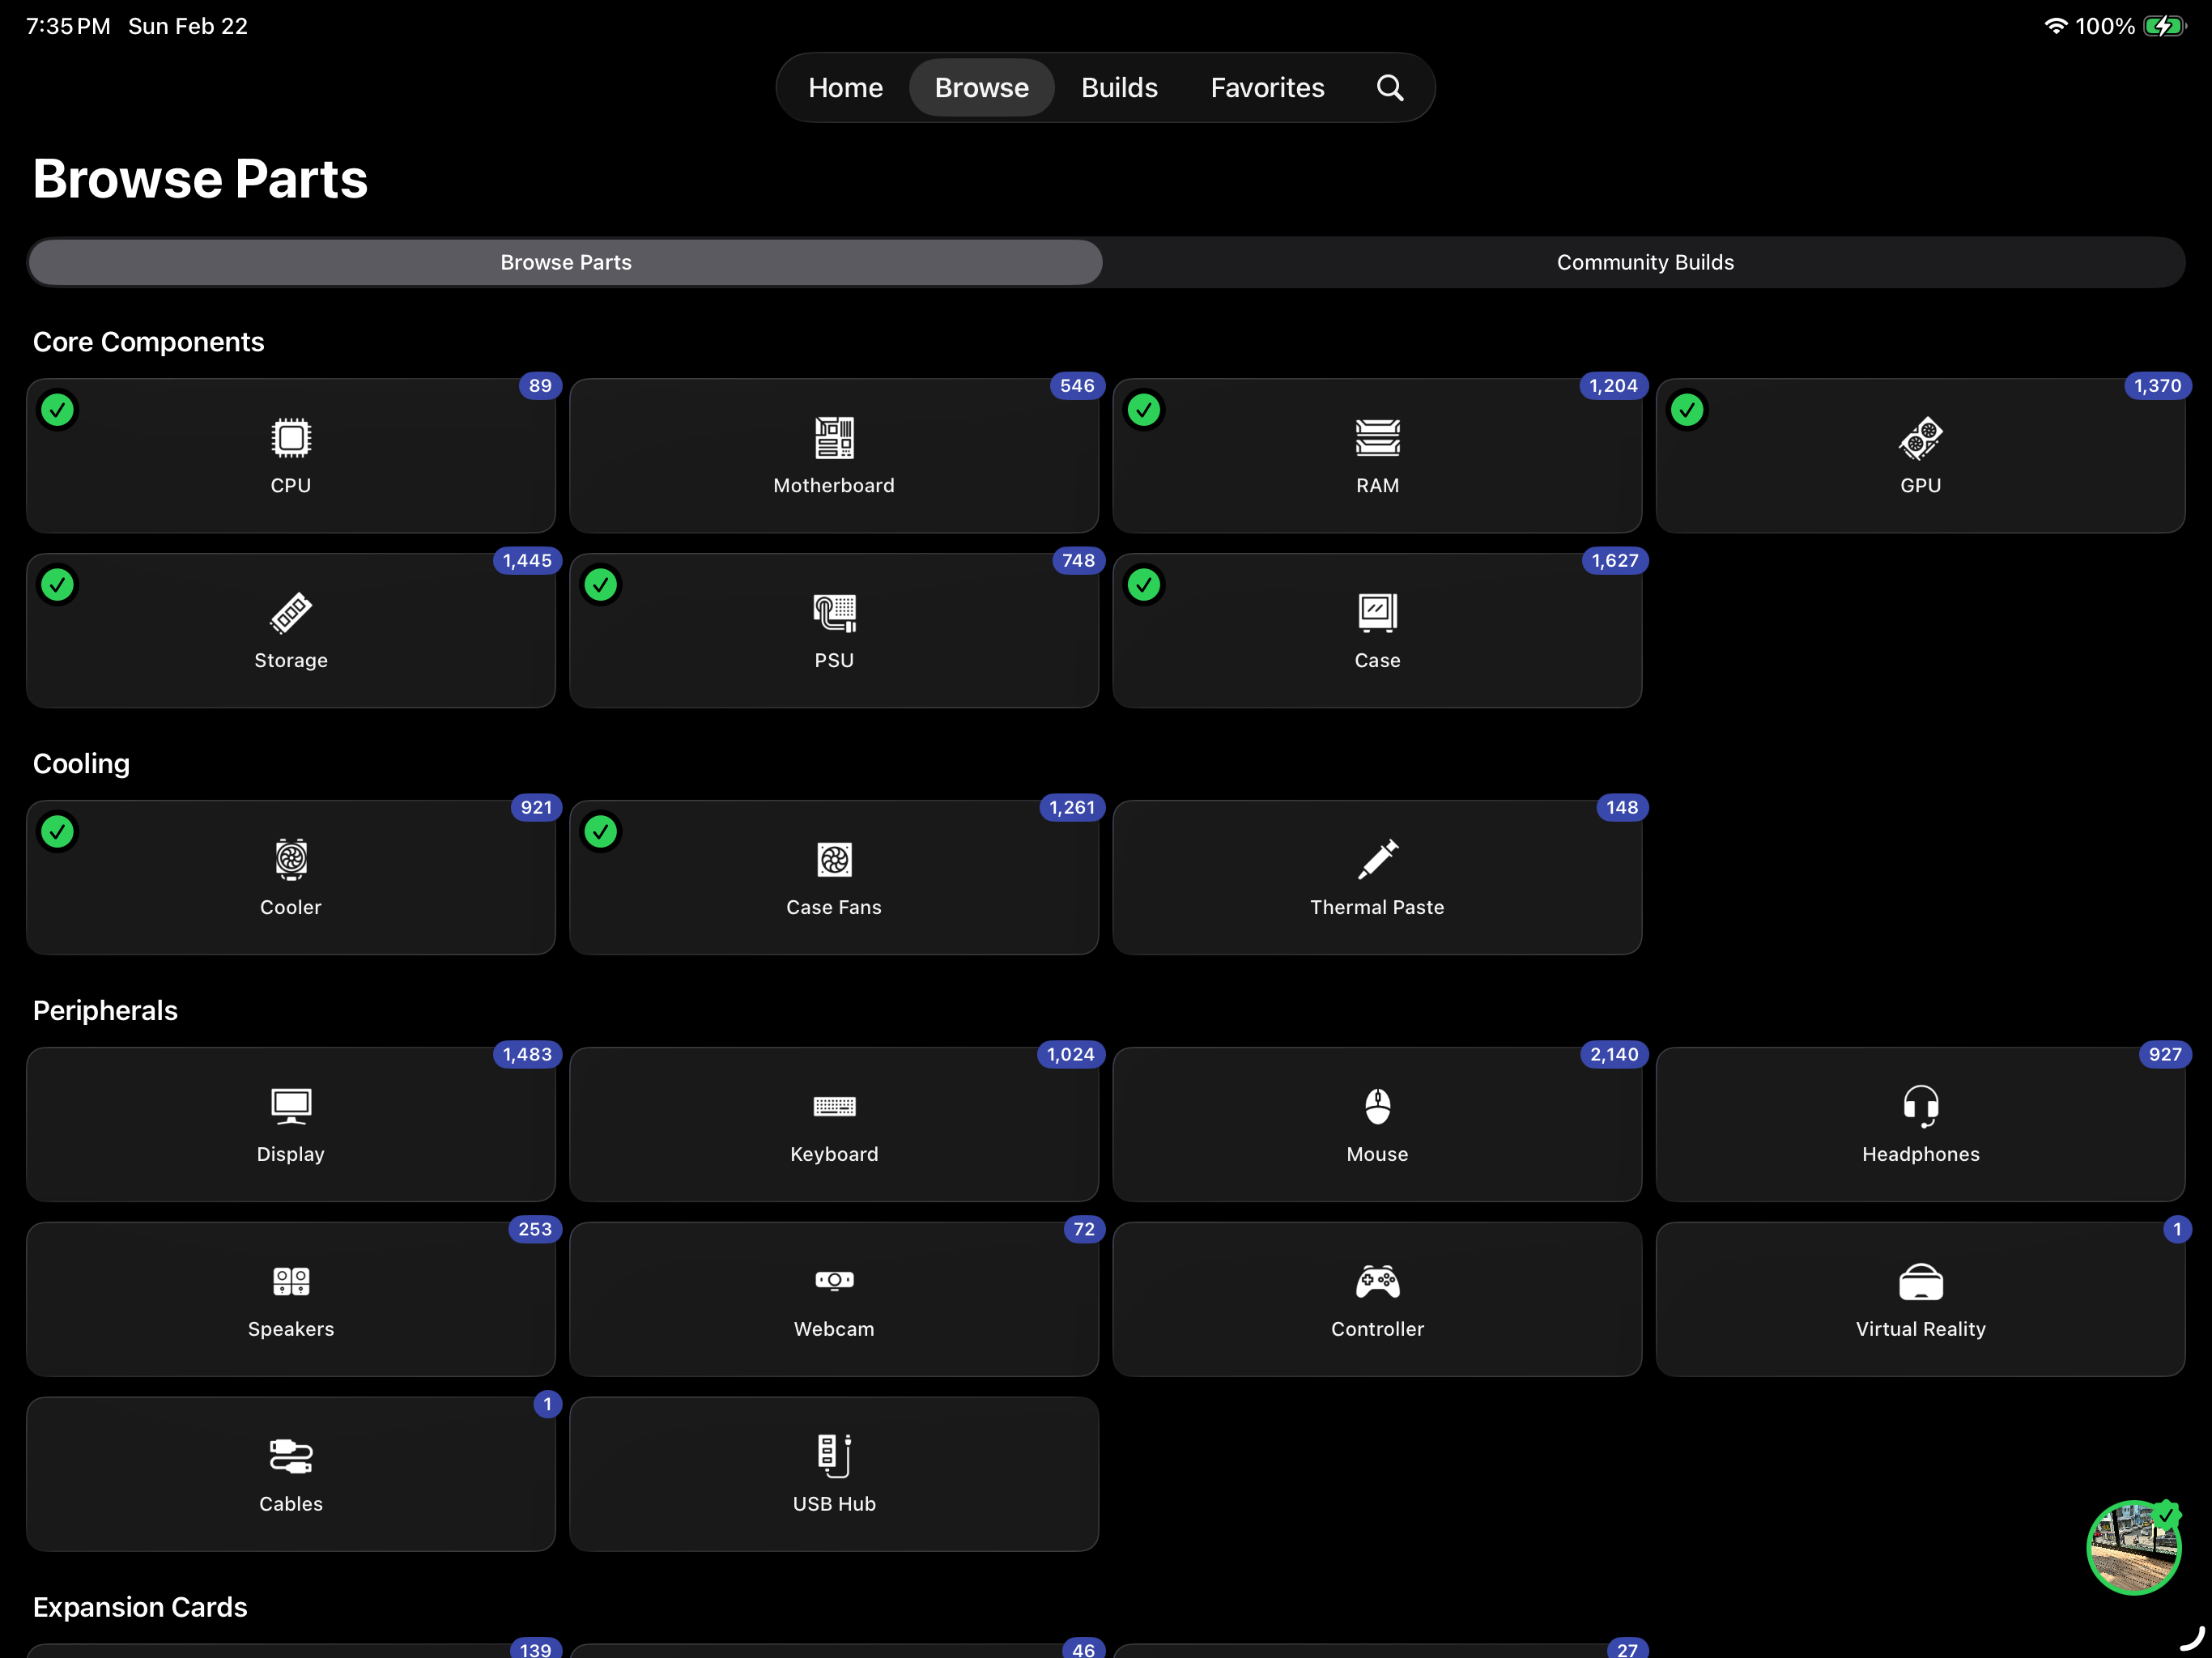Click the Motherboard label
The width and height of the screenshot is (2212, 1658).
click(834, 485)
